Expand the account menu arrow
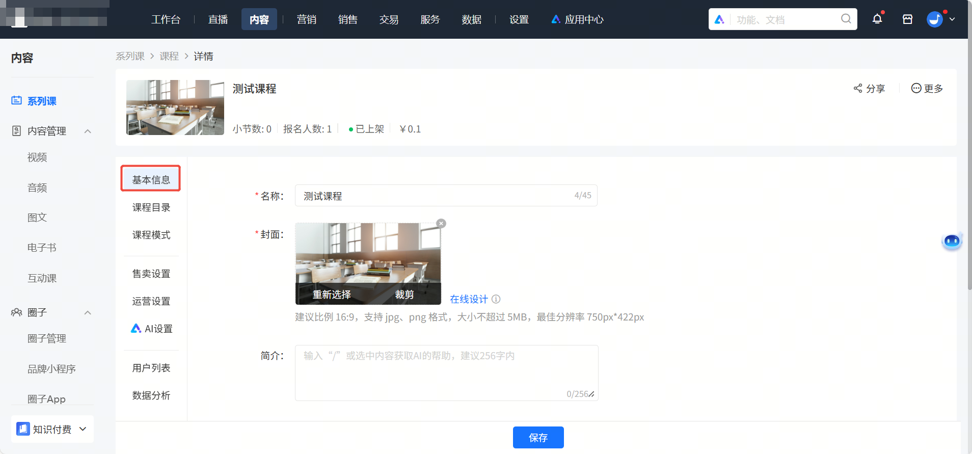972x454 pixels. click(952, 19)
